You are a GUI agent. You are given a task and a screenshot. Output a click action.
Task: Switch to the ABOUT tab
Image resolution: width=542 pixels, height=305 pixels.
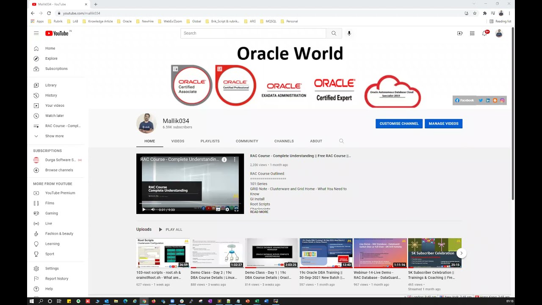coord(316,141)
